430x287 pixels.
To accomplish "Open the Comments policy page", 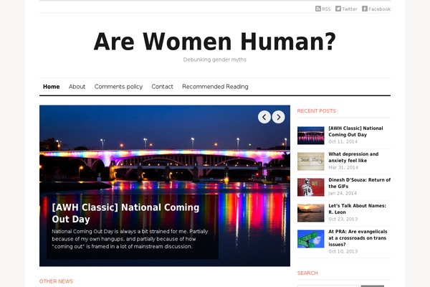I will [x=118, y=87].
